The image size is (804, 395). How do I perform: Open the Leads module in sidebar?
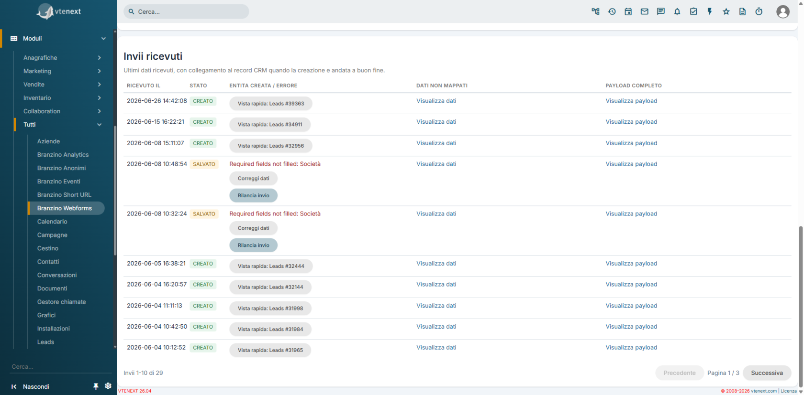[45, 342]
